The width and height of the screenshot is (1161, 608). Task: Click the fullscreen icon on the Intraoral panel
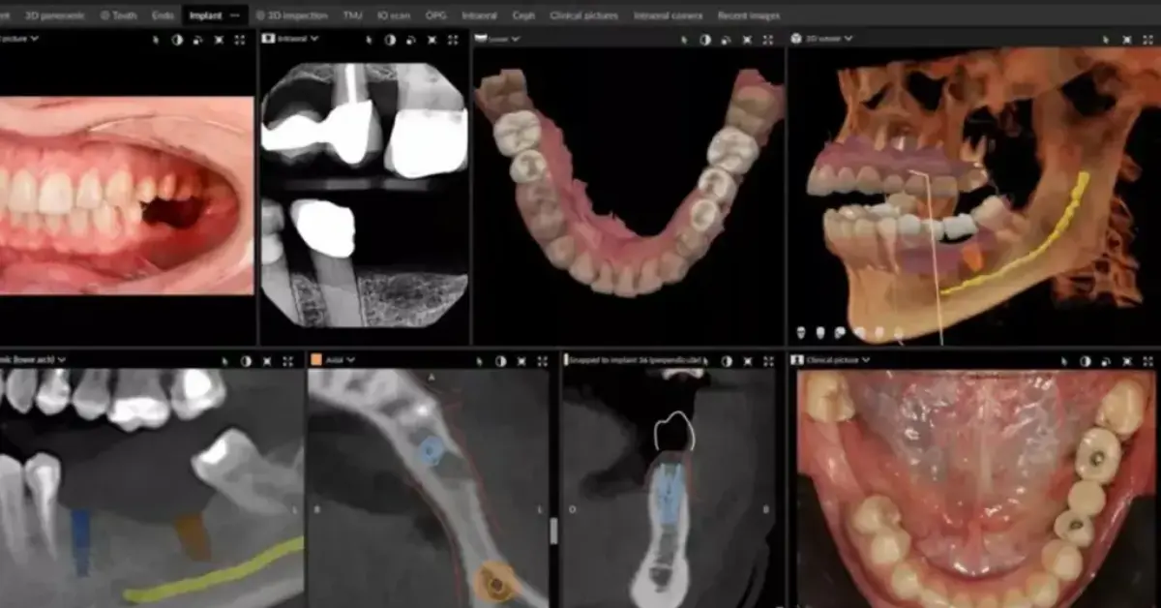[453, 40]
